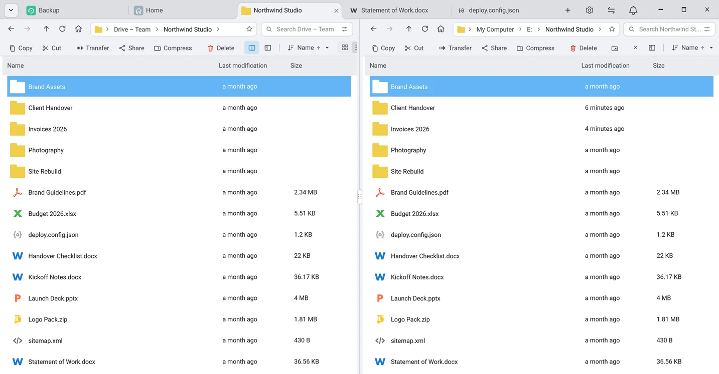This screenshot has height=374, width=719.
Task: Click the pane splitter handle between panes
Action: [x=359, y=197]
